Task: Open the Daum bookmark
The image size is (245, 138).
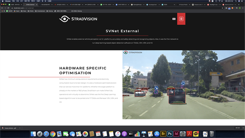Action: pos(16,11)
